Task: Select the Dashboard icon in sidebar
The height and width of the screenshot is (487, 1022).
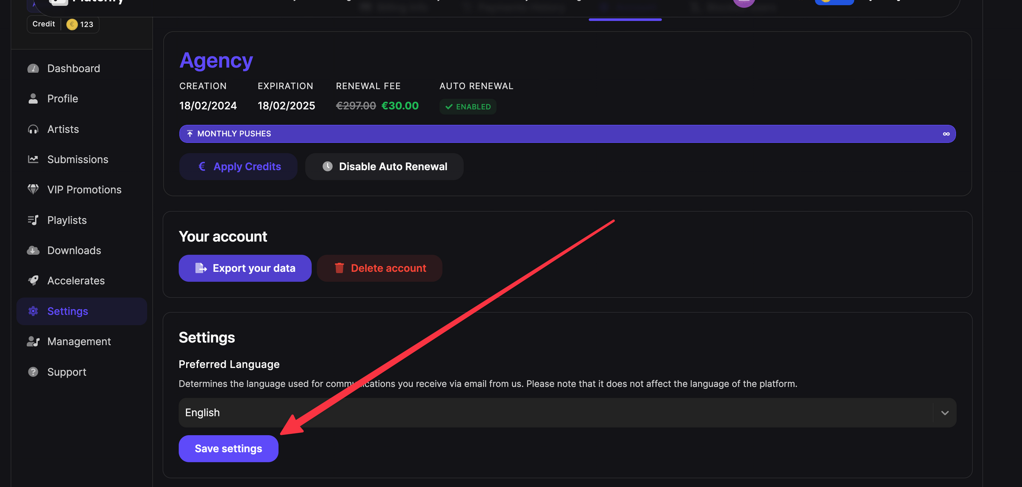Action: coord(33,68)
